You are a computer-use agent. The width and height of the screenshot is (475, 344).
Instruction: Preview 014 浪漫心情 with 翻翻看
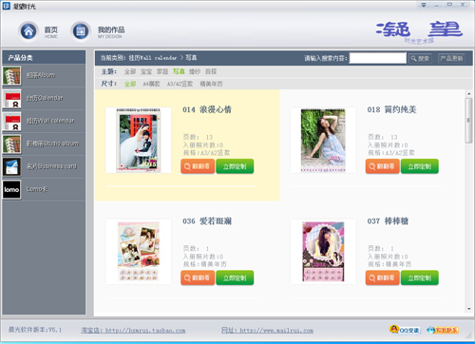pos(198,166)
